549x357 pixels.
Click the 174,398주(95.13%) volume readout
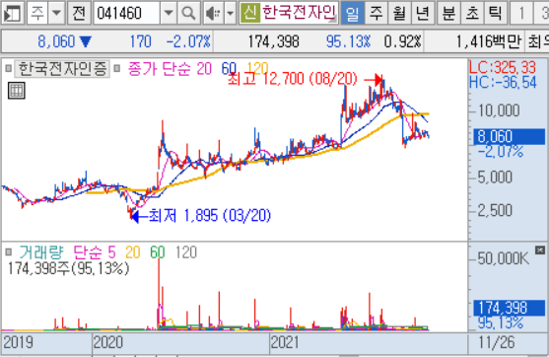coord(68,268)
